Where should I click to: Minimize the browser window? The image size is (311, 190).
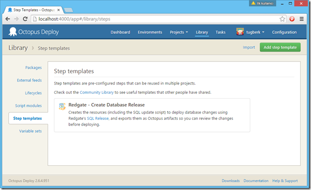pos(282,3)
